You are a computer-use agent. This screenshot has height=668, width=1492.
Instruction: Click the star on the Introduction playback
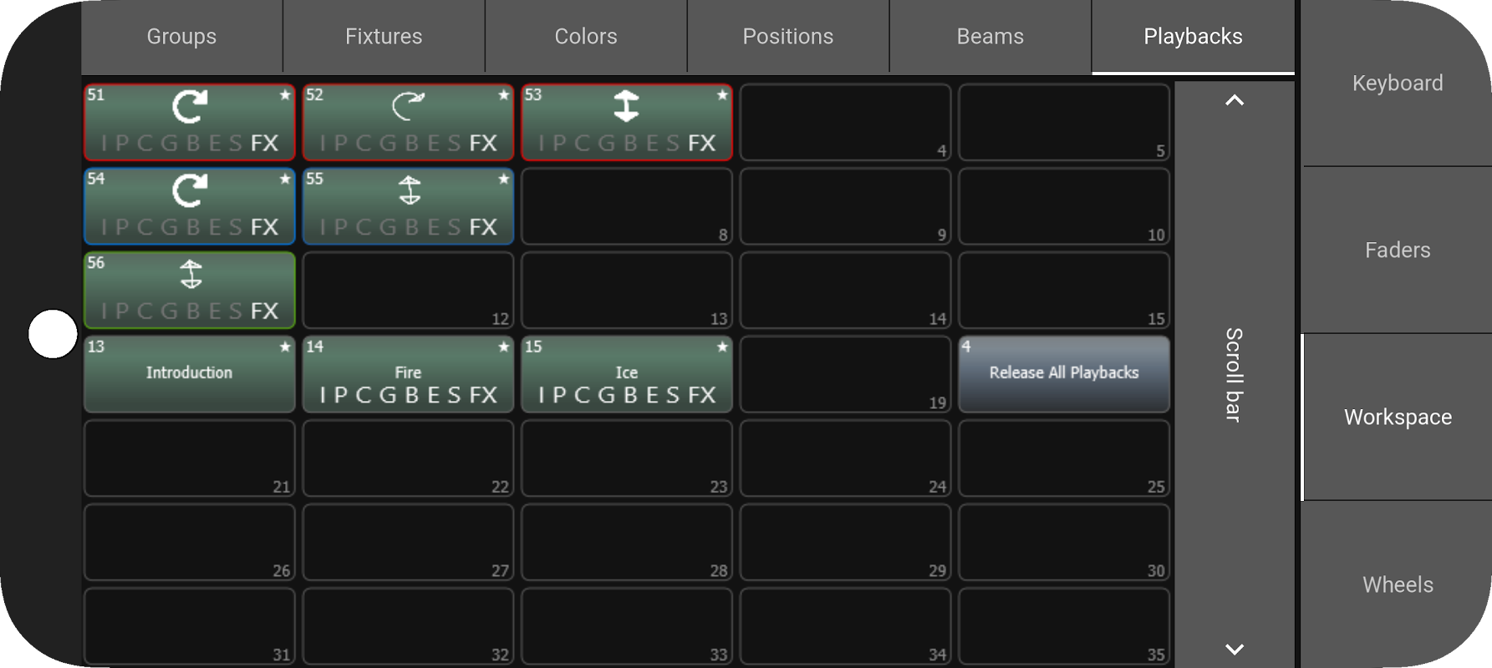[285, 347]
